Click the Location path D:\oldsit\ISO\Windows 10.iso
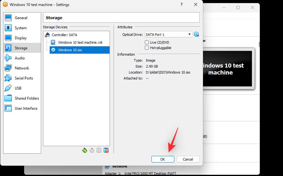283x176 pixels. 168,72
